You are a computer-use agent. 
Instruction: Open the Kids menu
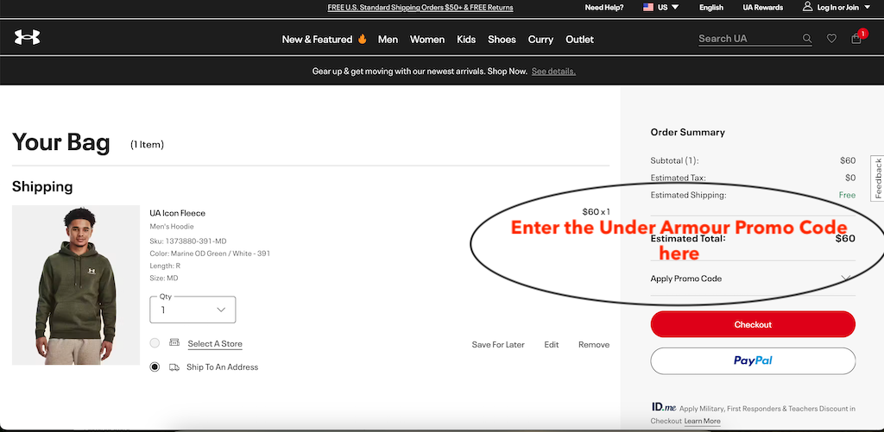466,39
